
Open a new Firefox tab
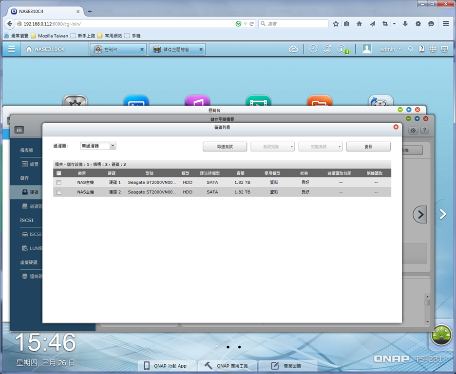pyautogui.click(x=90, y=11)
